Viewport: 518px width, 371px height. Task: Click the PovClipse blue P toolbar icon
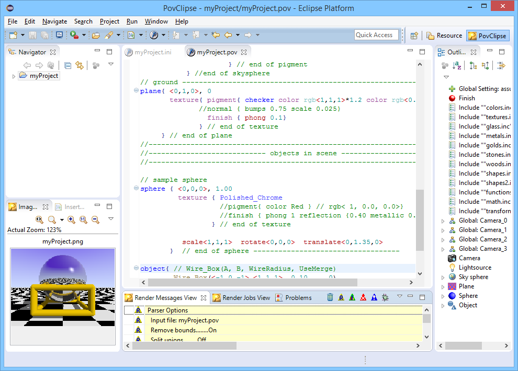point(154,35)
